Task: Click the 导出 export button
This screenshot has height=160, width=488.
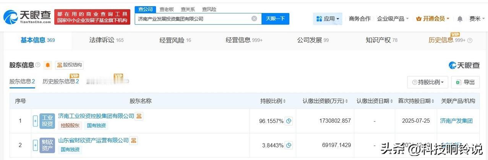Action: coord(465,82)
